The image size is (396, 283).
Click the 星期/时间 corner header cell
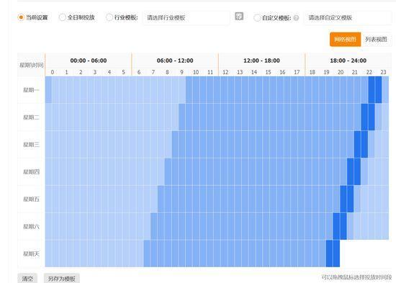tap(31, 65)
